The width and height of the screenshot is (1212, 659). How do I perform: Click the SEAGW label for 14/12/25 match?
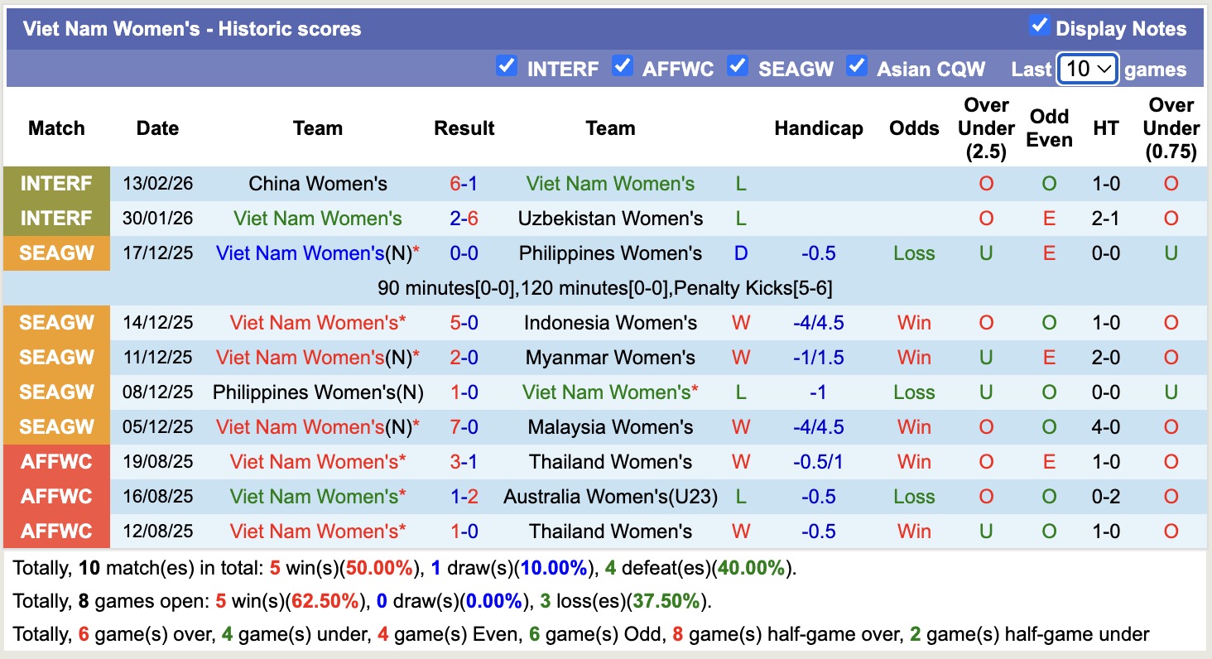56,323
